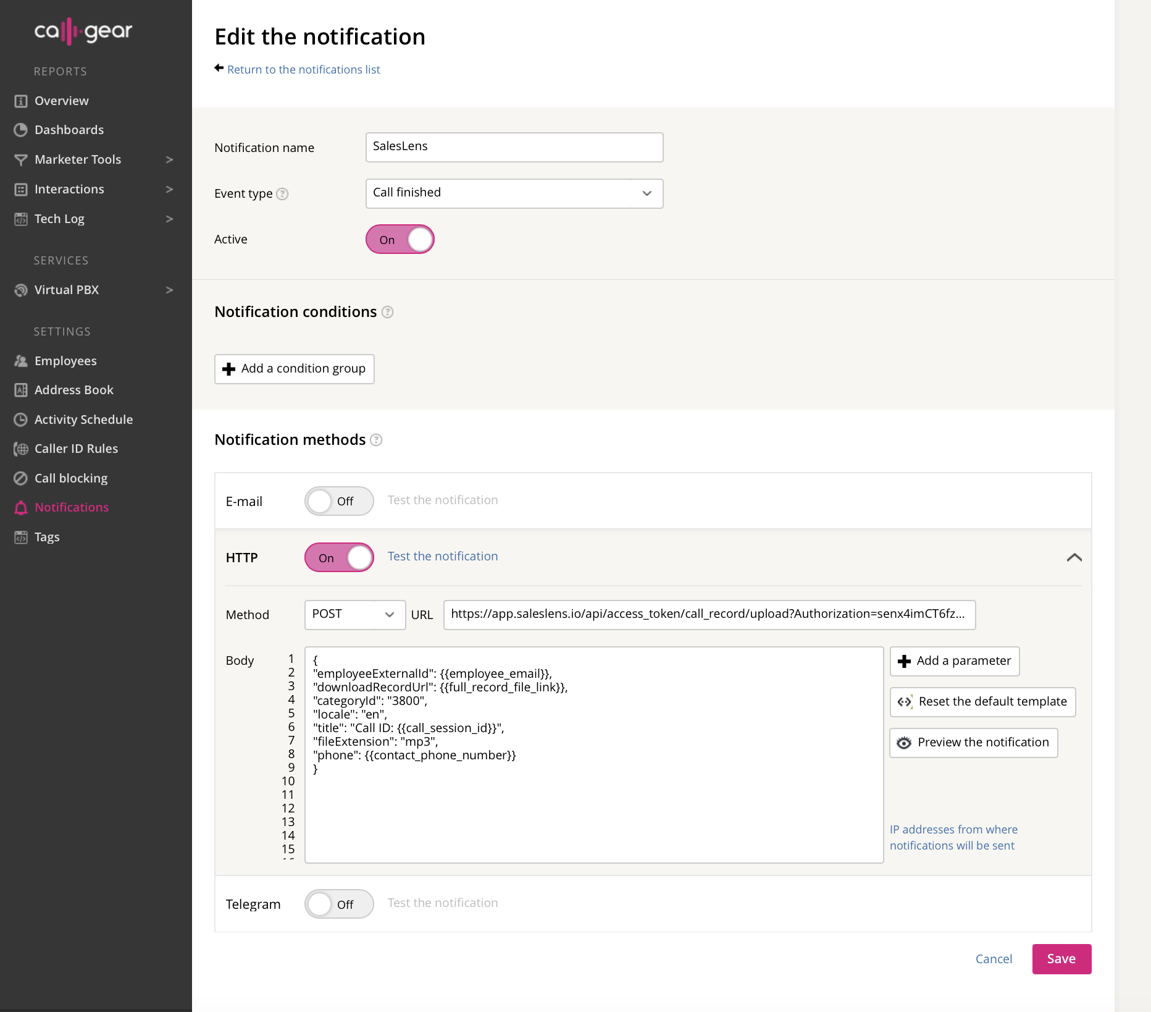Click the Notifications bell icon in sidebar
This screenshot has height=1012, width=1151.
pos(21,508)
